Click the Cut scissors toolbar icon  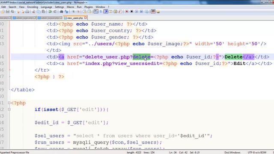point(33,12)
